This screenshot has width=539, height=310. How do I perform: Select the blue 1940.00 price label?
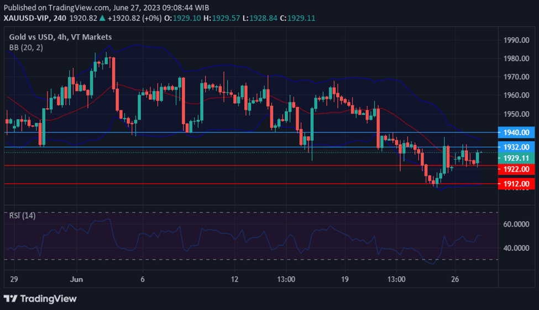(516, 132)
